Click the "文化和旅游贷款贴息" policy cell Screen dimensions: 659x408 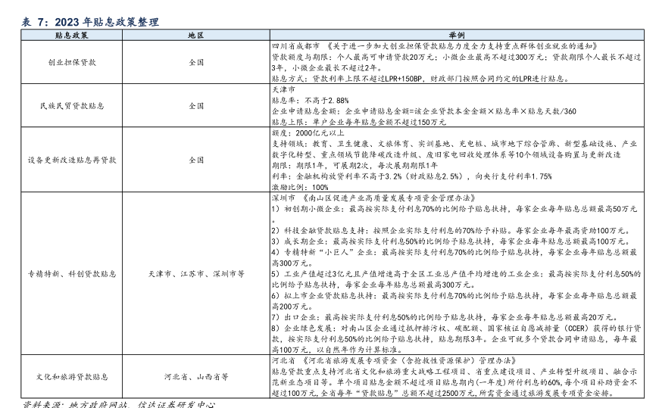pos(71,376)
